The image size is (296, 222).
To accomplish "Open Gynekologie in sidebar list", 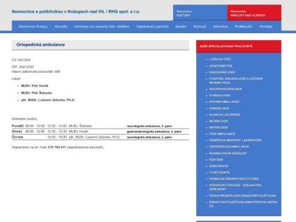I will pyautogui.click(x=220, y=95).
